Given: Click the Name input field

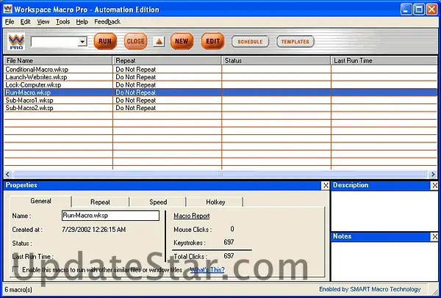Looking at the screenshot, I should click(110, 216).
